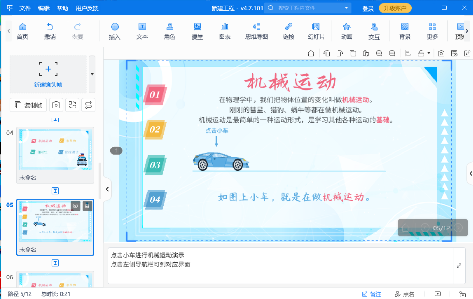
Task: Click the 新建镜头帧 button
Action: [x=48, y=74]
